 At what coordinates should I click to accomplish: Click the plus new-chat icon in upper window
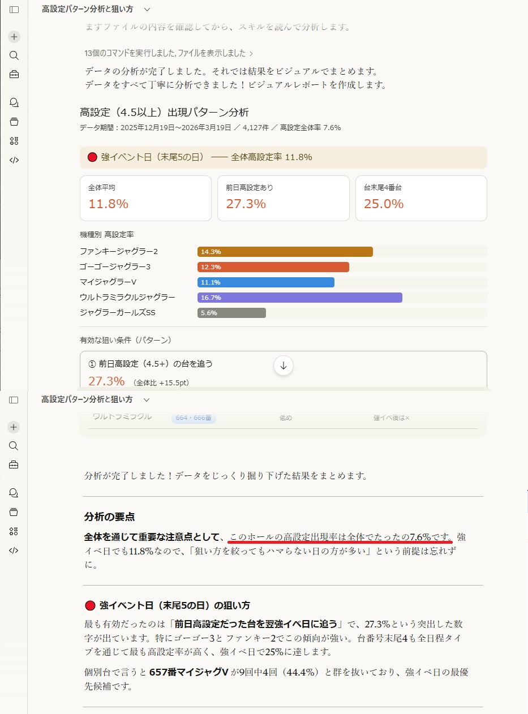pyautogui.click(x=14, y=37)
